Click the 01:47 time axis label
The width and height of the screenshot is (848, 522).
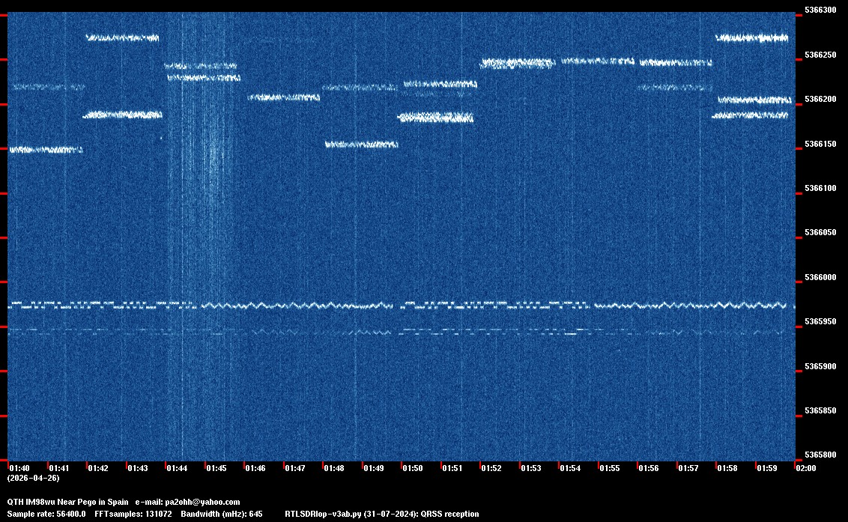294,468
